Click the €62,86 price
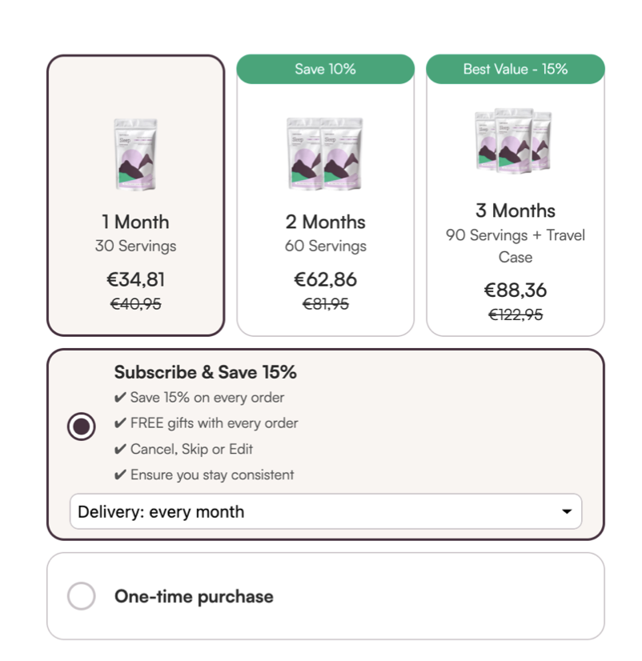This screenshot has height=661, width=642. point(325,279)
